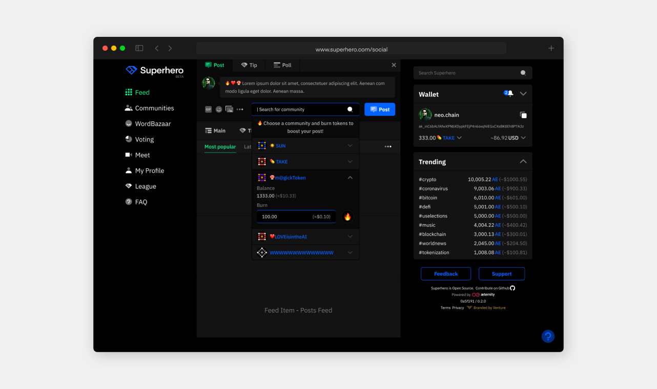Image resolution: width=657 pixels, height=389 pixels.
Task: Click the GIF icon in post composer
Action: pyautogui.click(x=208, y=110)
